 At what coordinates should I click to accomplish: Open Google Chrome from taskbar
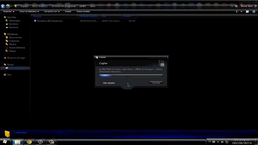(x=29, y=142)
